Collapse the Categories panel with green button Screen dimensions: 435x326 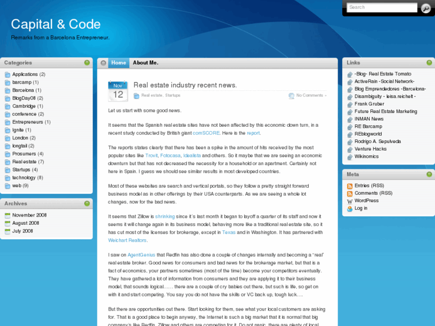87,63
